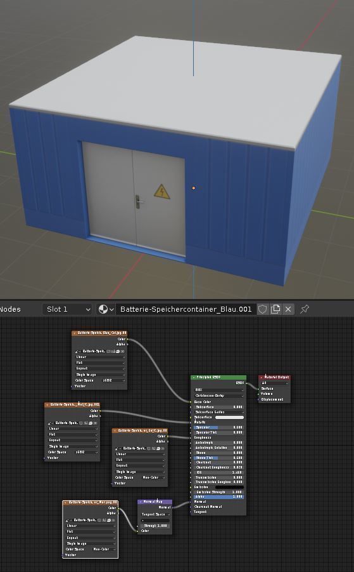The height and width of the screenshot is (572, 354).
Task: Open the Single Image dropdown in _Col node
Action: [x=99, y=375]
